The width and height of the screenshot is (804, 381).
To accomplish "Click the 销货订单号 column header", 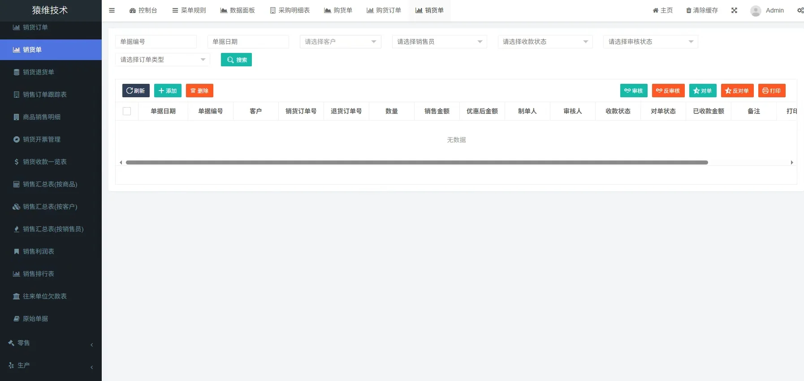I will 301,111.
